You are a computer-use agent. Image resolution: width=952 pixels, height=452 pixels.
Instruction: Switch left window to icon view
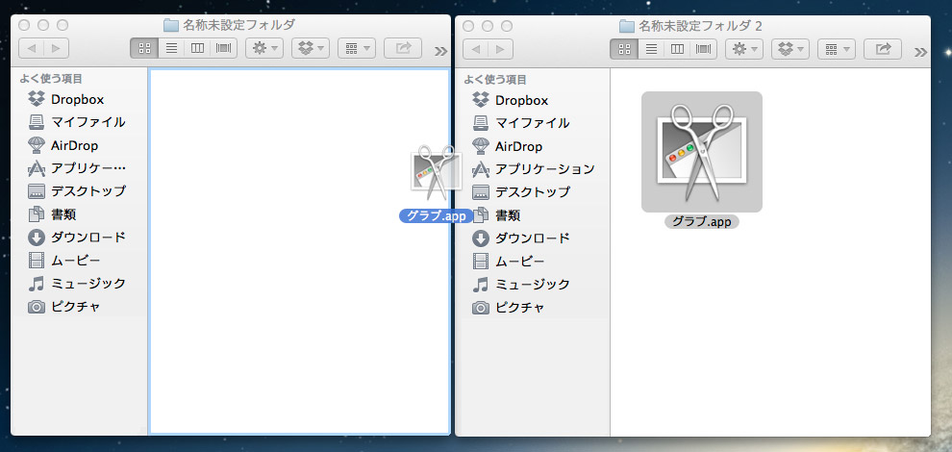point(144,49)
